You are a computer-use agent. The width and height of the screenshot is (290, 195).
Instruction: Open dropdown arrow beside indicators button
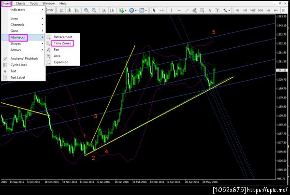(126, 10)
